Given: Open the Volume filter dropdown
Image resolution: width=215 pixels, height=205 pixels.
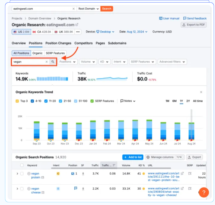Looking at the screenshot, I should 88,62.
